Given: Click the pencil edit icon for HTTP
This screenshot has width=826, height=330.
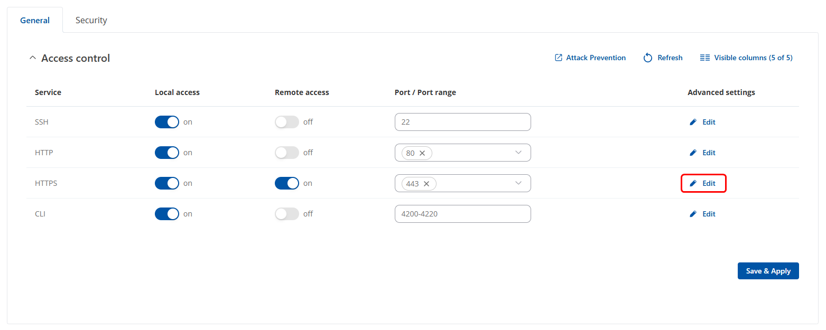Looking at the screenshot, I should click(693, 153).
